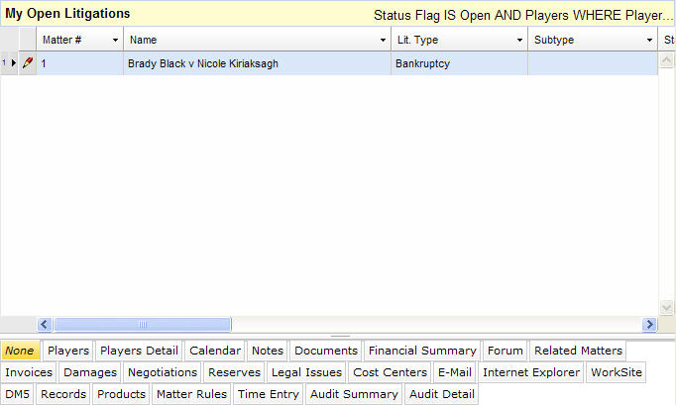676x405 pixels.
Task: Open the Related Matters tab
Action: pyautogui.click(x=578, y=351)
